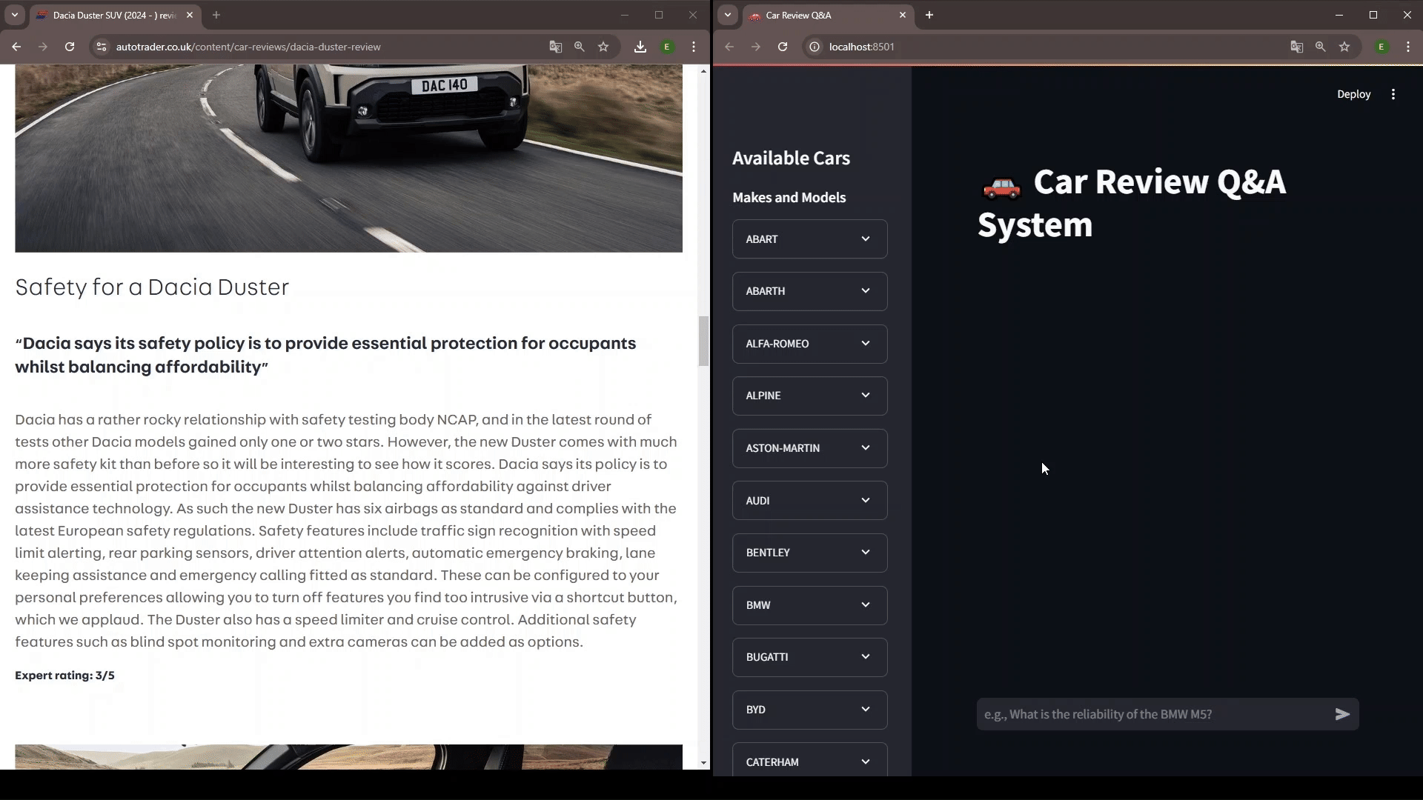
Task: Click the 'Expert rating: 3/5' text
Action: 64,676
